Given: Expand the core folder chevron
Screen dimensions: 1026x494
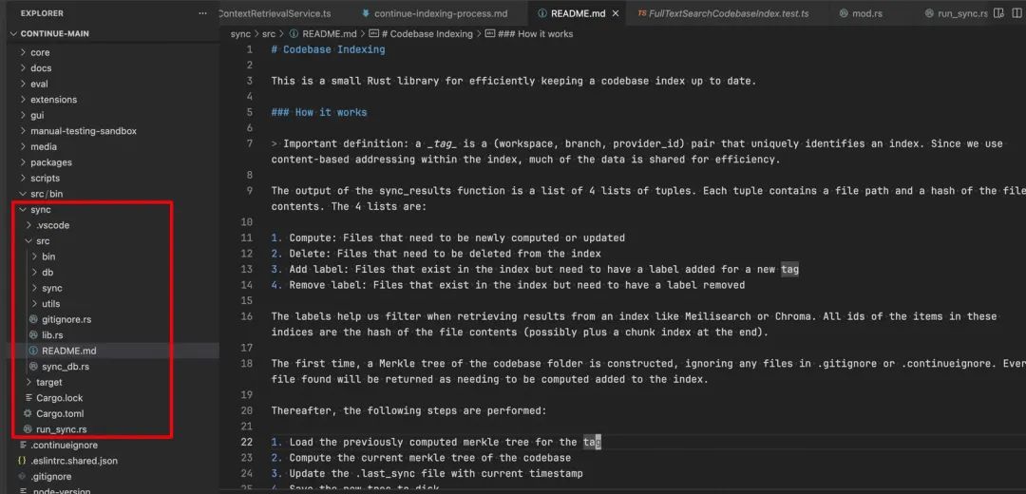Looking at the screenshot, I should (23, 52).
